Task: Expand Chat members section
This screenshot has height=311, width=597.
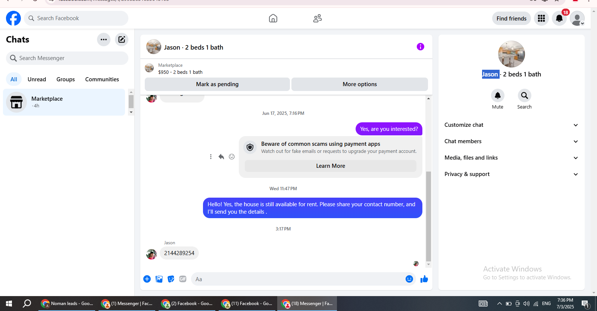Action: point(511,141)
